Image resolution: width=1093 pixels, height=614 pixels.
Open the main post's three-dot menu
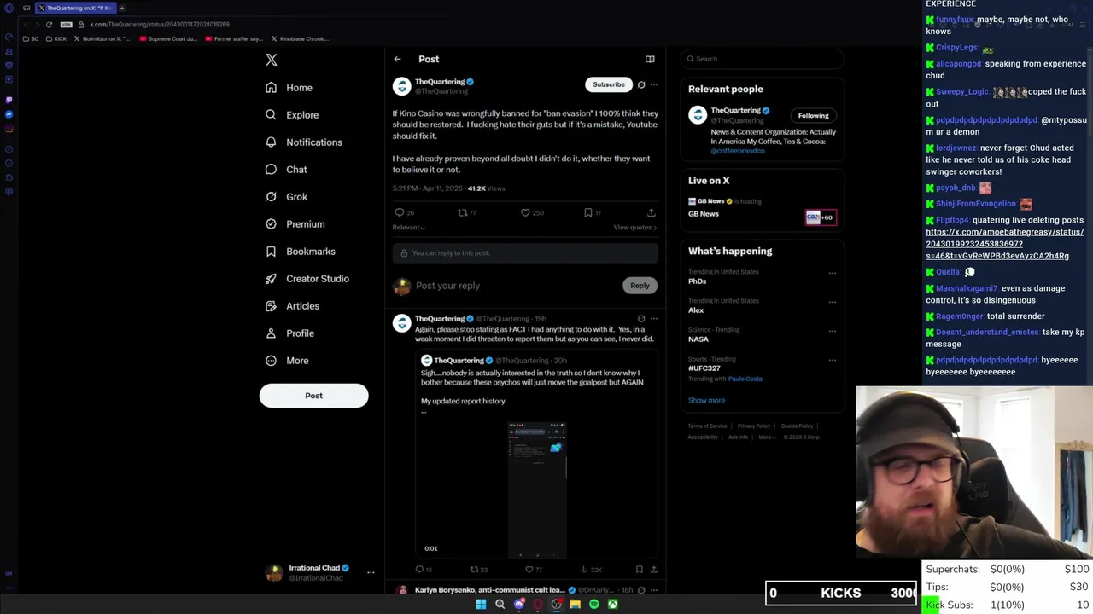[654, 84]
